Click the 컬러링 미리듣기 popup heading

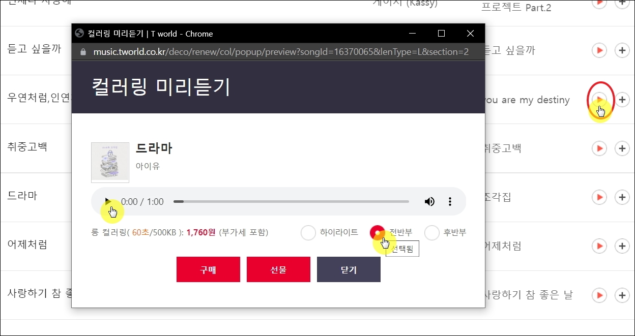[161, 87]
